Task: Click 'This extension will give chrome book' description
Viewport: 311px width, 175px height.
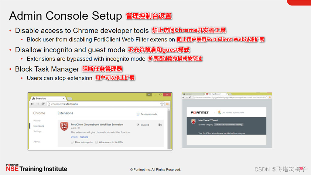Action: pyautogui.click(x=100, y=132)
